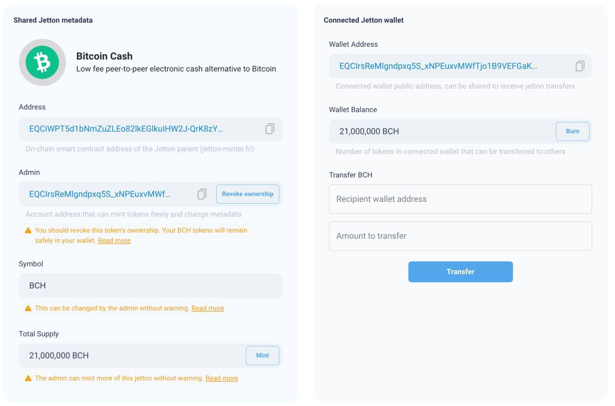Screen dimensions: 615x406
Task: Click the warning icon beside revoke ownership notice
Action: [x=28, y=231]
